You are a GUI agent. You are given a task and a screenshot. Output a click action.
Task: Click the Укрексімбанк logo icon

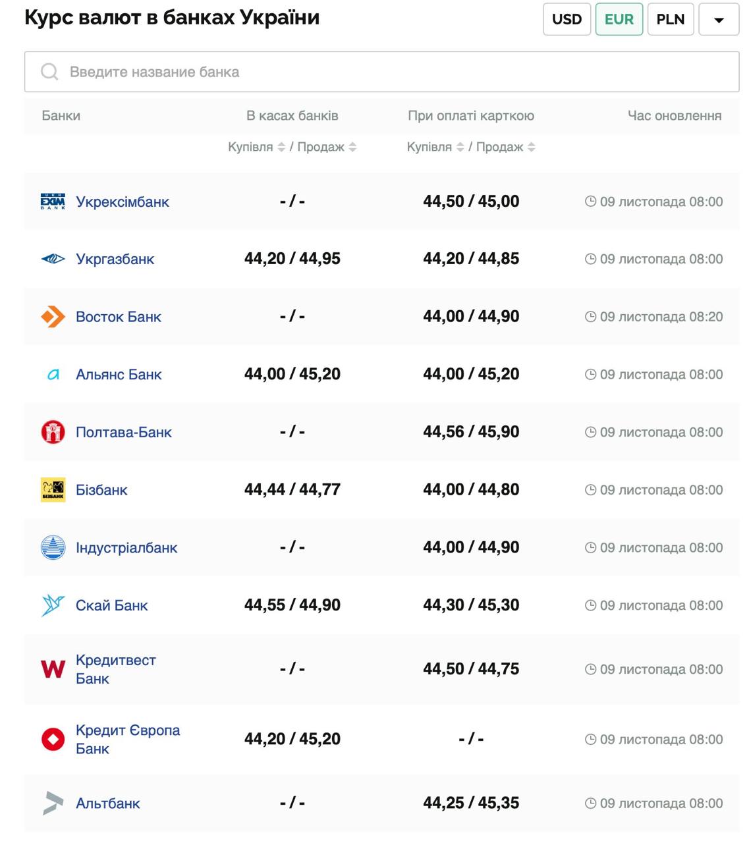(53, 202)
